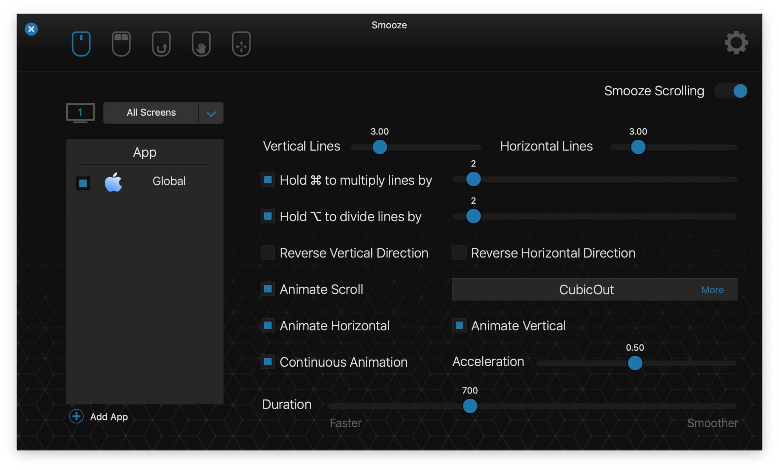The width and height of the screenshot is (779, 470).
Task: Toggle Hold ⌥ to divide lines checkbox
Action: pos(268,216)
